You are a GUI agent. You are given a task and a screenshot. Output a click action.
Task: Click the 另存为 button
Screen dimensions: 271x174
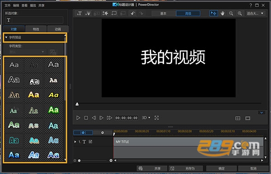[186, 169]
